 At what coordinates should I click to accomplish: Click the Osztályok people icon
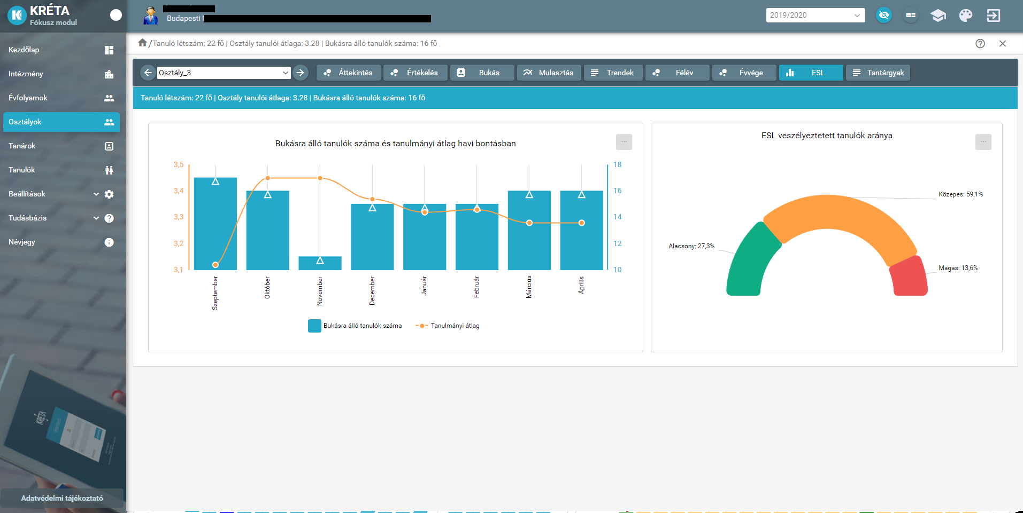[x=109, y=122]
